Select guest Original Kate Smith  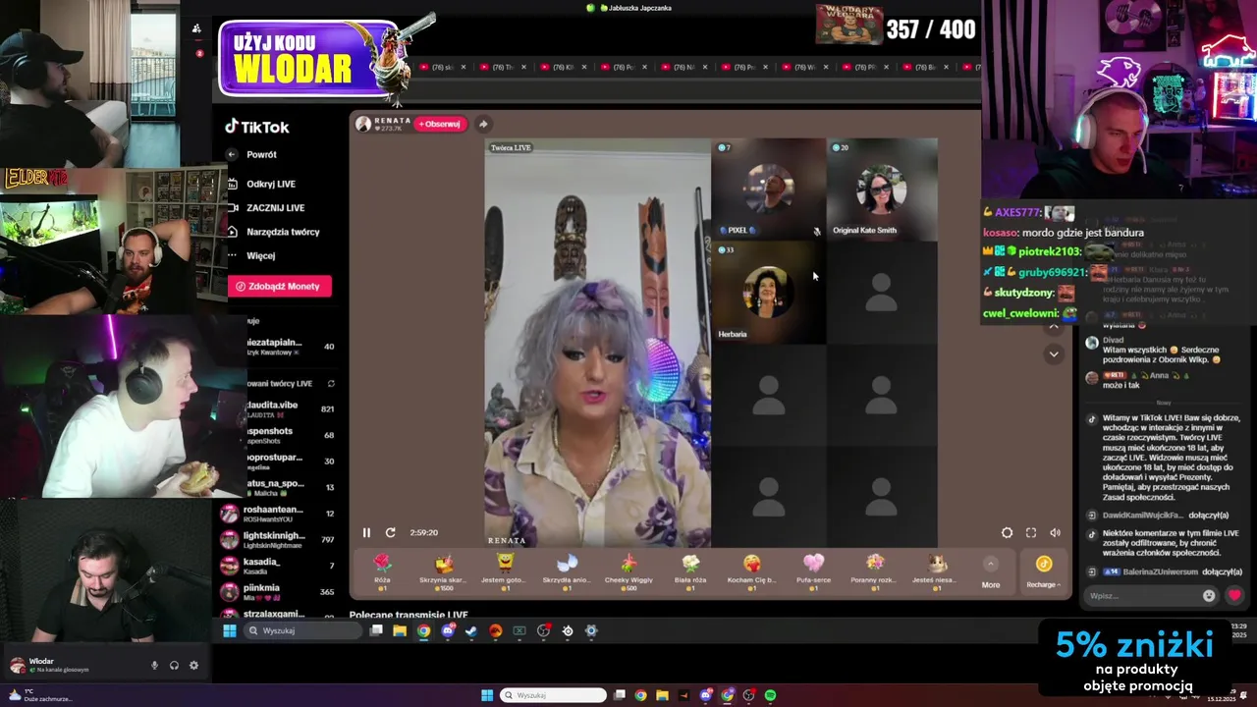tap(882, 190)
